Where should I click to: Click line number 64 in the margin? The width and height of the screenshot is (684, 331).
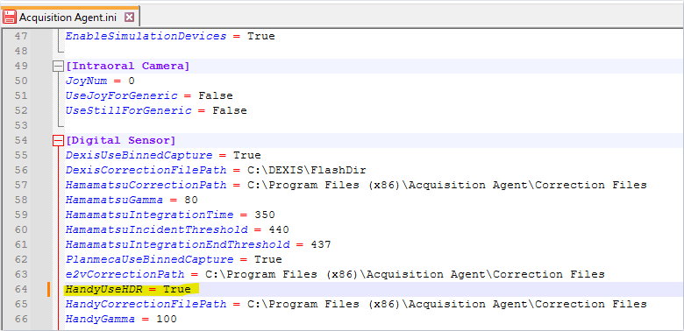(x=21, y=289)
